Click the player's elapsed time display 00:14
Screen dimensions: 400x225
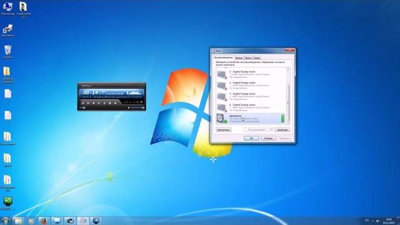pyautogui.click(x=90, y=92)
